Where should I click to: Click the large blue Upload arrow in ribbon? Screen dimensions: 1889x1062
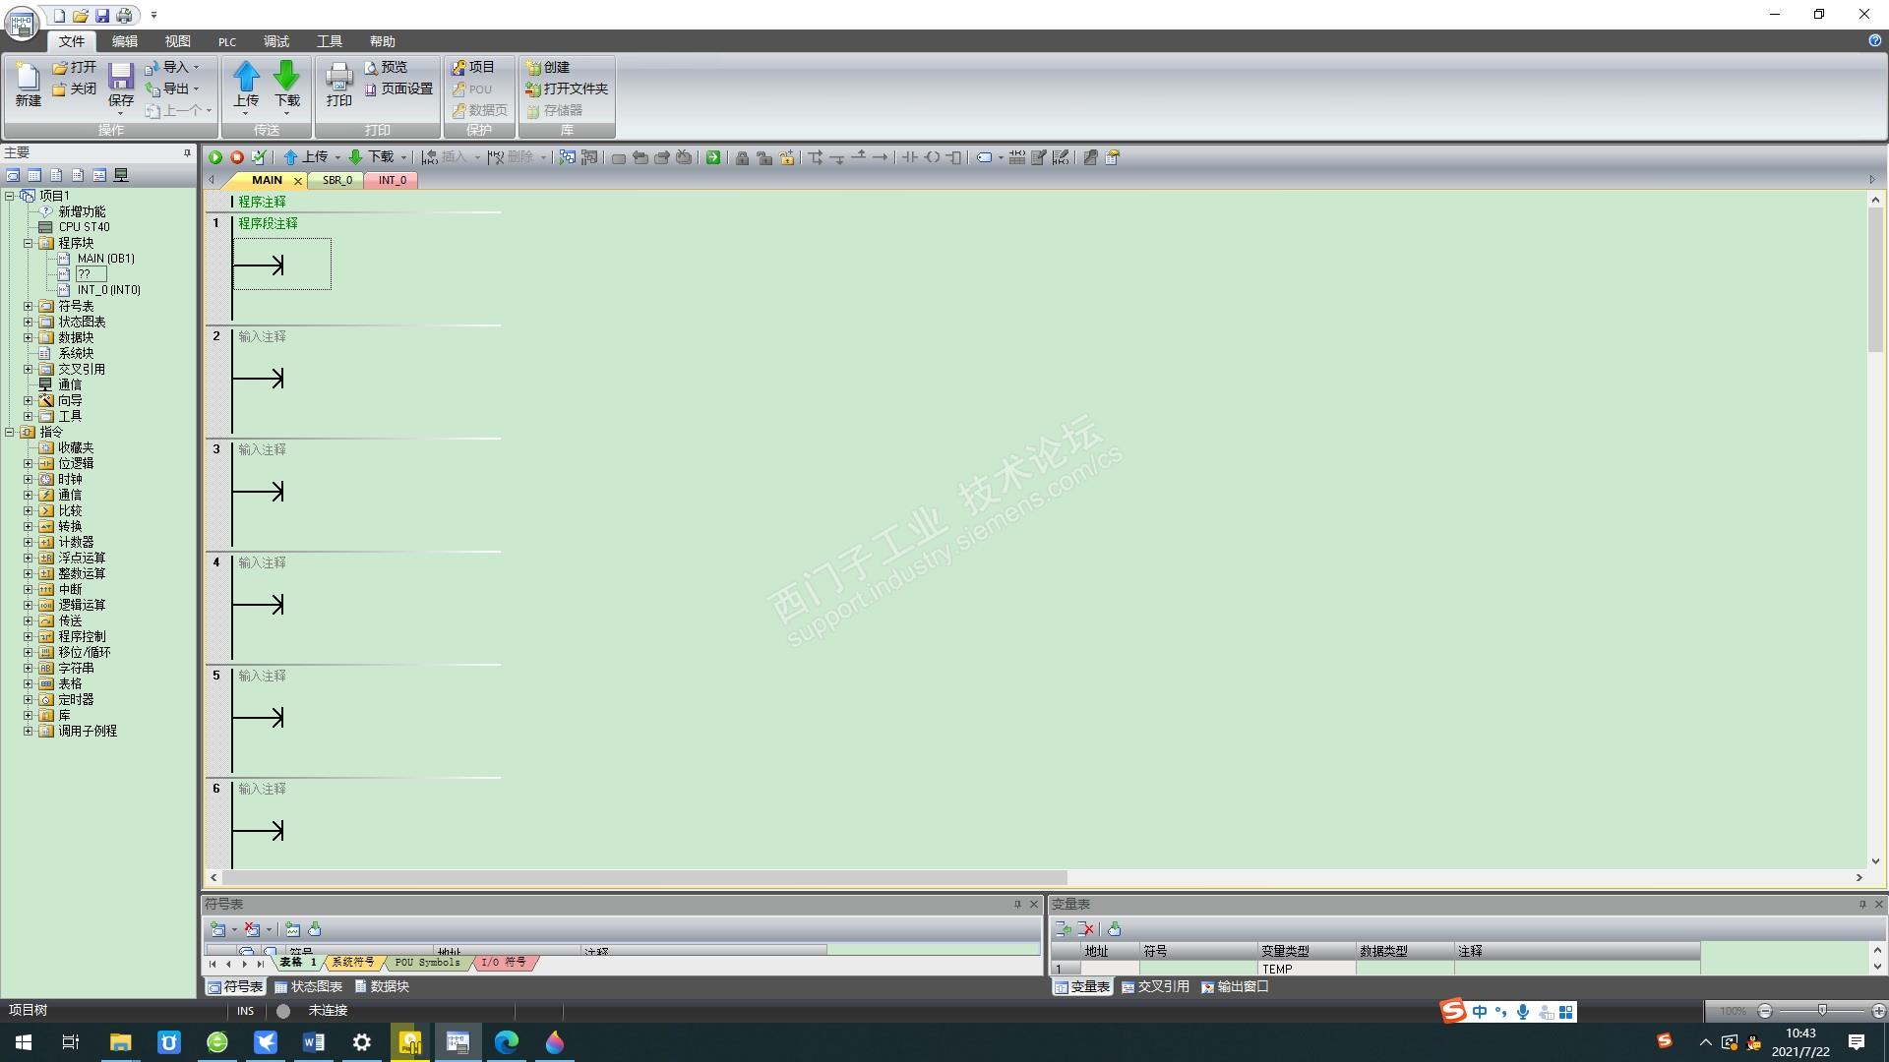click(246, 77)
